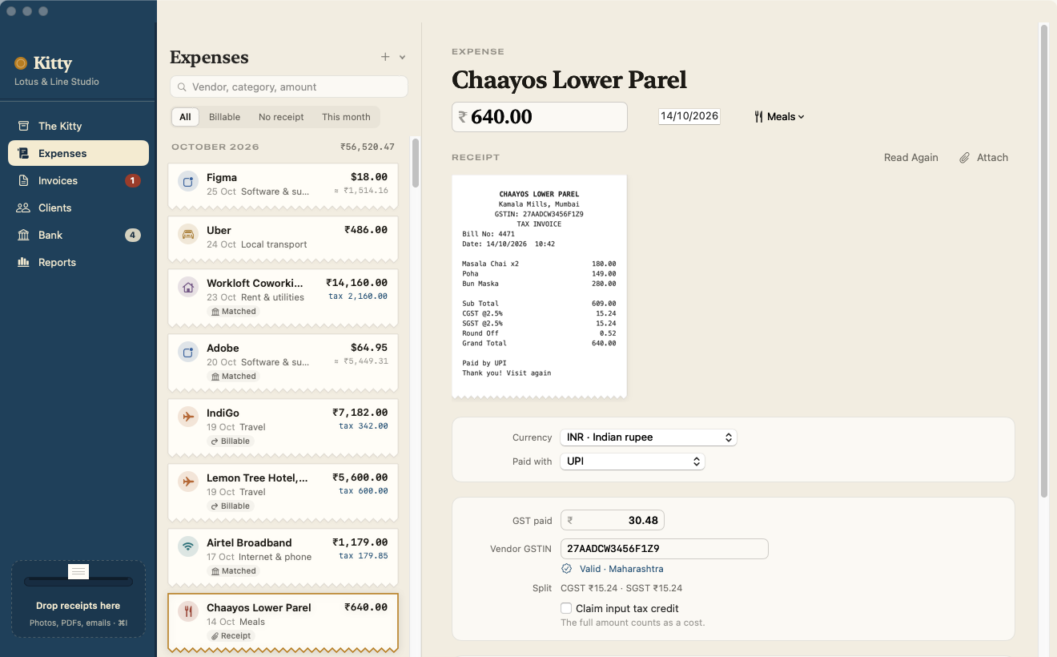Click the detail panel scrollbar

click(x=1043, y=260)
